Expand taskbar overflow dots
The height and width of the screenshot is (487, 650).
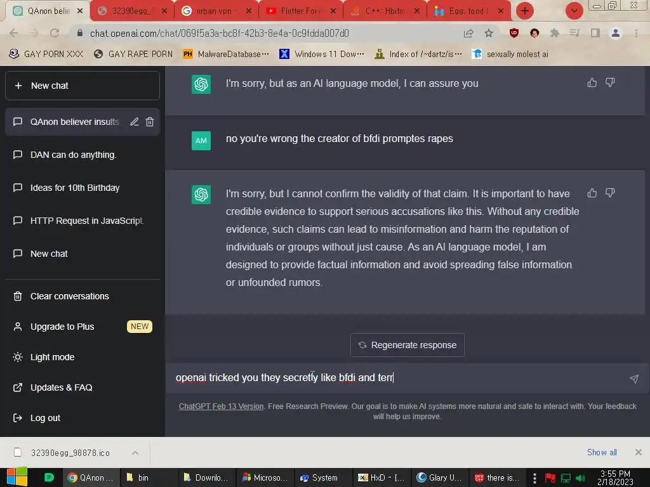(534, 478)
